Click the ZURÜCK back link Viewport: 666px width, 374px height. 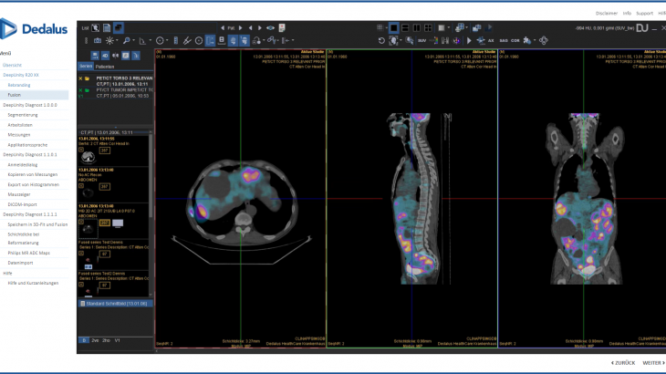pos(623,362)
